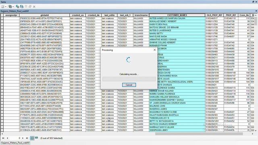Select the CUSTOMER_NAMES column header
The width and height of the screenshot is (258, 145).
(x=177, y=15)
